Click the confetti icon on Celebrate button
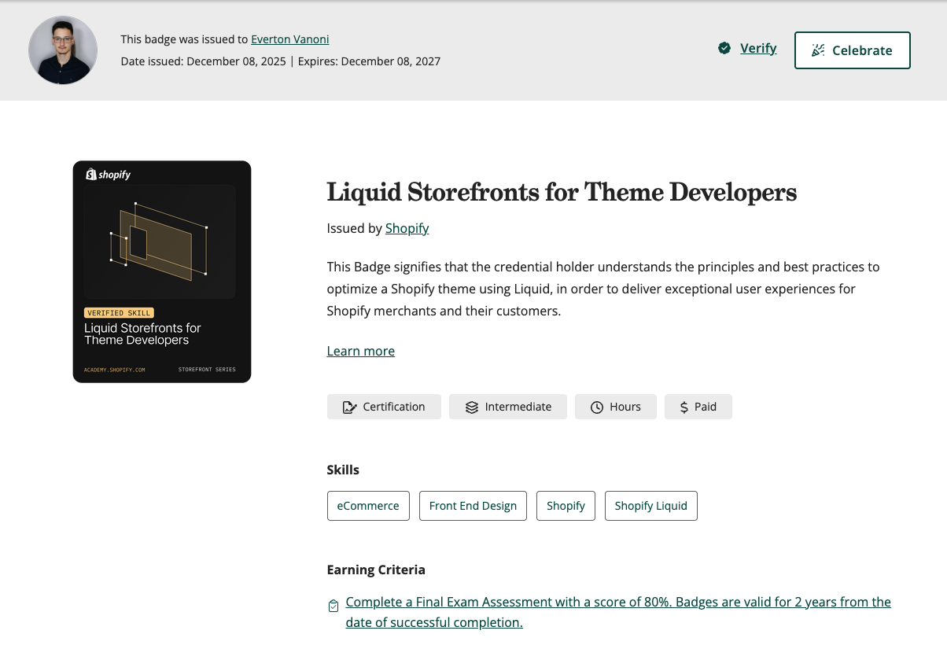This screenshot has width=947, height=649. click(x=818, y=50)
